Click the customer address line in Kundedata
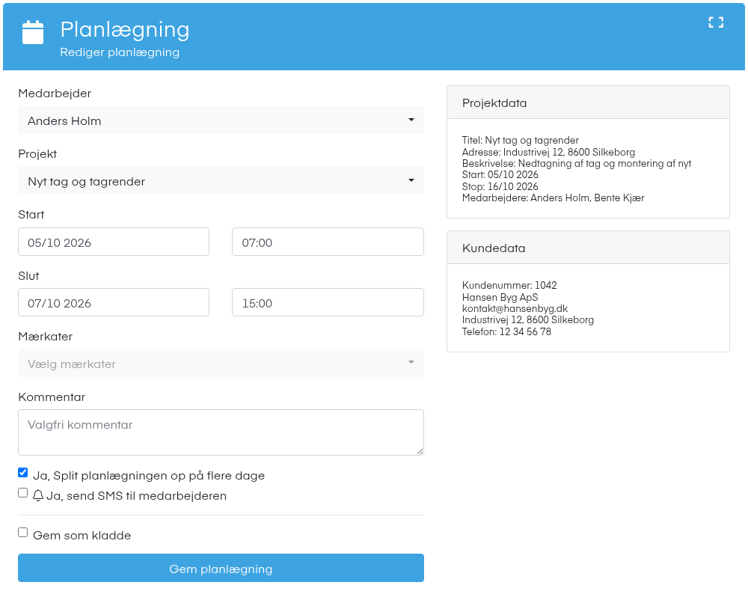748x600 pixels. tap(528, 319)
